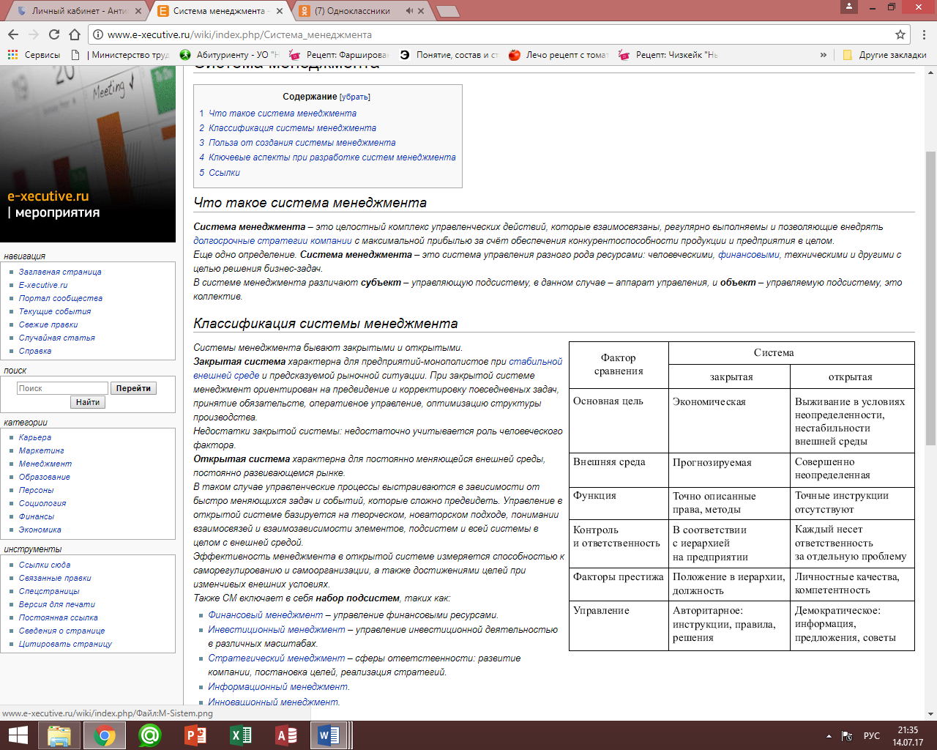Open Министерство труд bookmark
Viewport: 937px width, 750px height.
tap(121, 55)
